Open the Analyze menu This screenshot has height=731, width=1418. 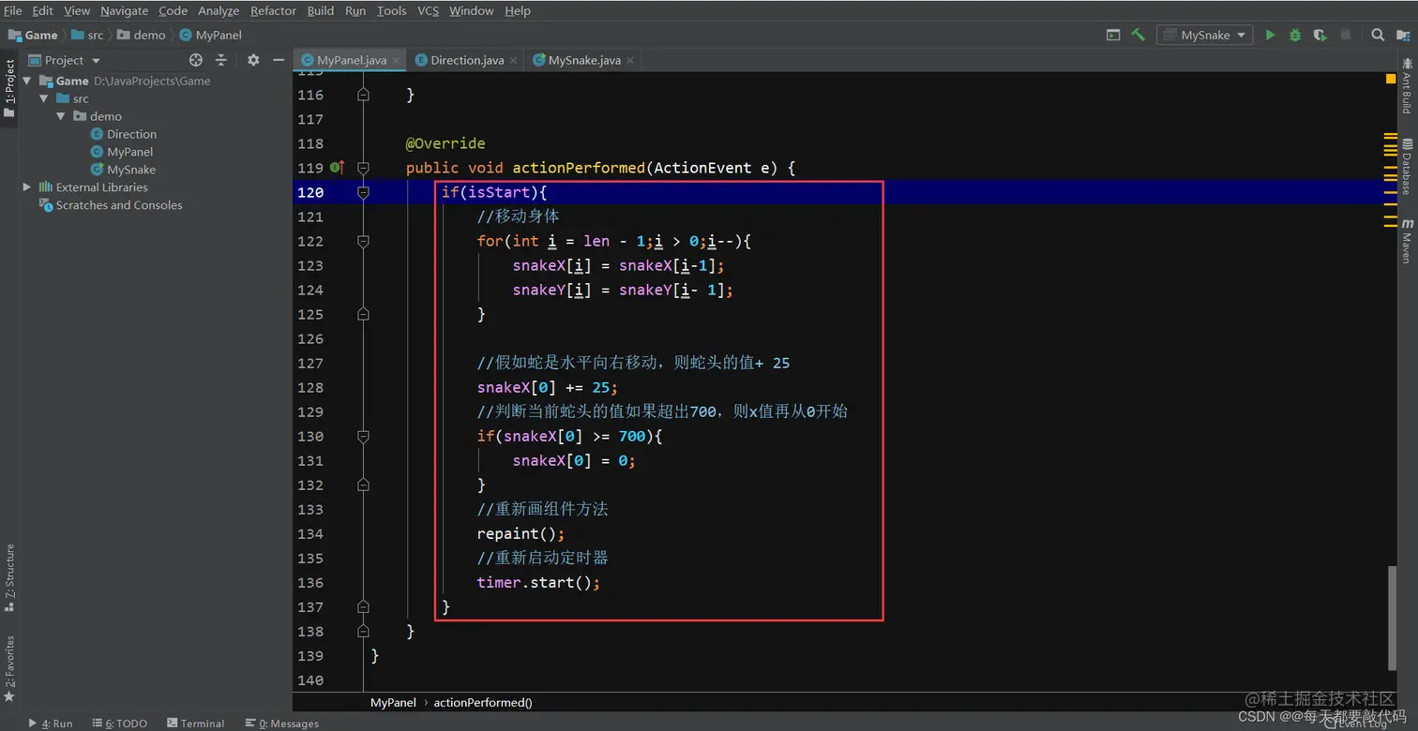[219, 10]
